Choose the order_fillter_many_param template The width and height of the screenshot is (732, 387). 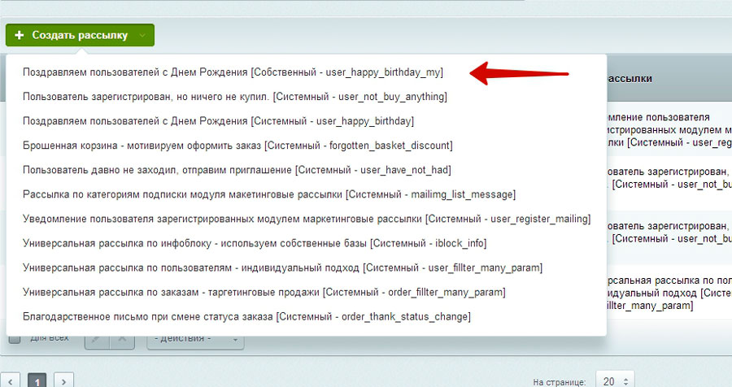coord(264,292)
